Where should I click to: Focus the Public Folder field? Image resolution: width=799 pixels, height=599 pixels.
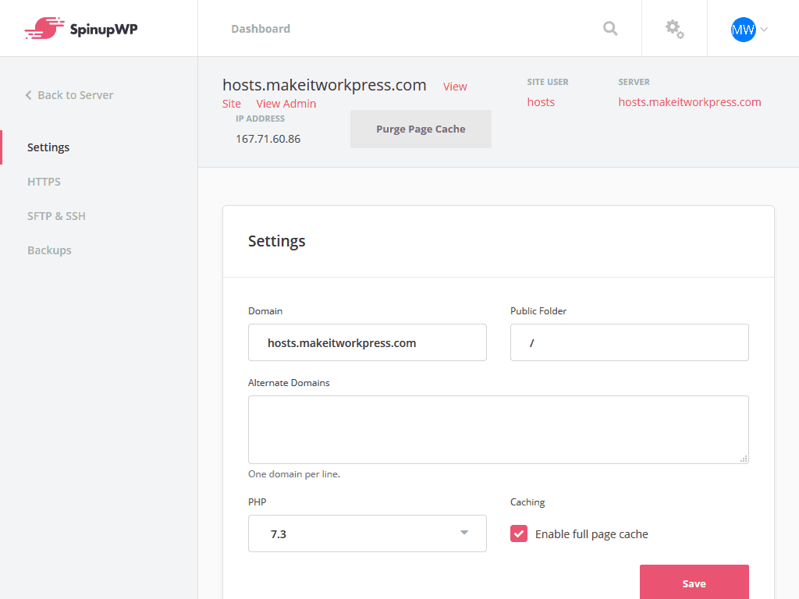[630, 342]
